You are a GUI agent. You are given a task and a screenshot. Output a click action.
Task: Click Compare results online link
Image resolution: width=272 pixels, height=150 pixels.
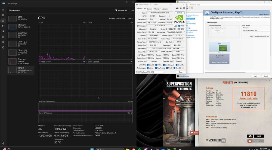tap(248, 98)
